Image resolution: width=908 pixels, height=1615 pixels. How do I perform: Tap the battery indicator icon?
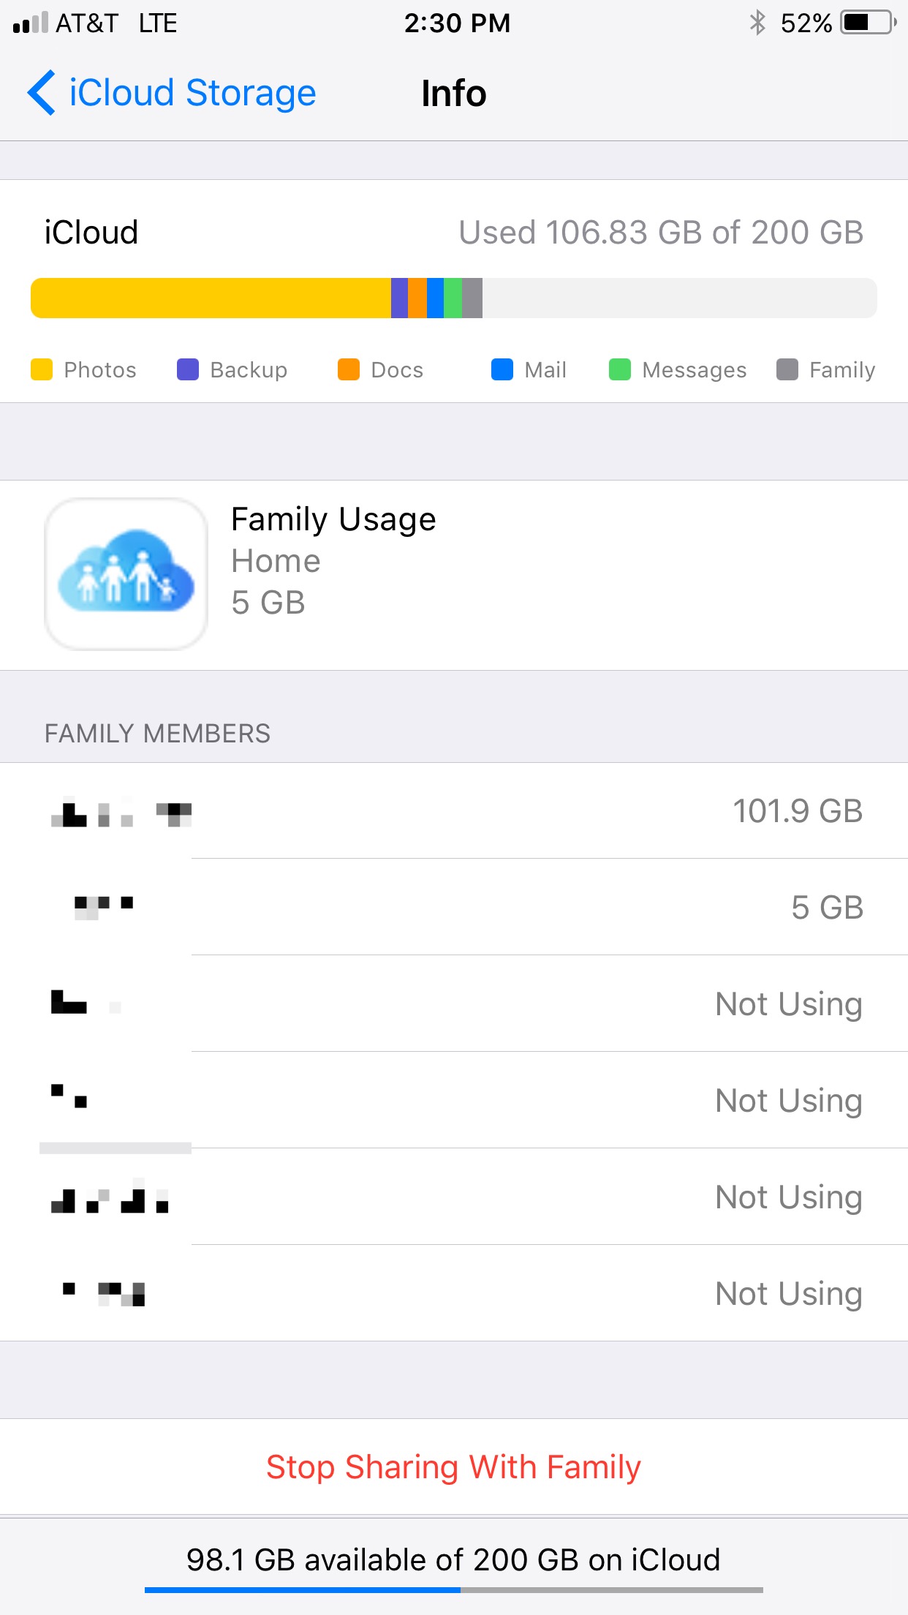[x=869, y=23]
